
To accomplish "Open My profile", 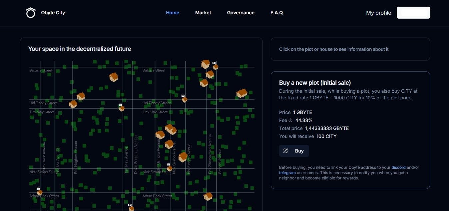I will pos(378,13).
